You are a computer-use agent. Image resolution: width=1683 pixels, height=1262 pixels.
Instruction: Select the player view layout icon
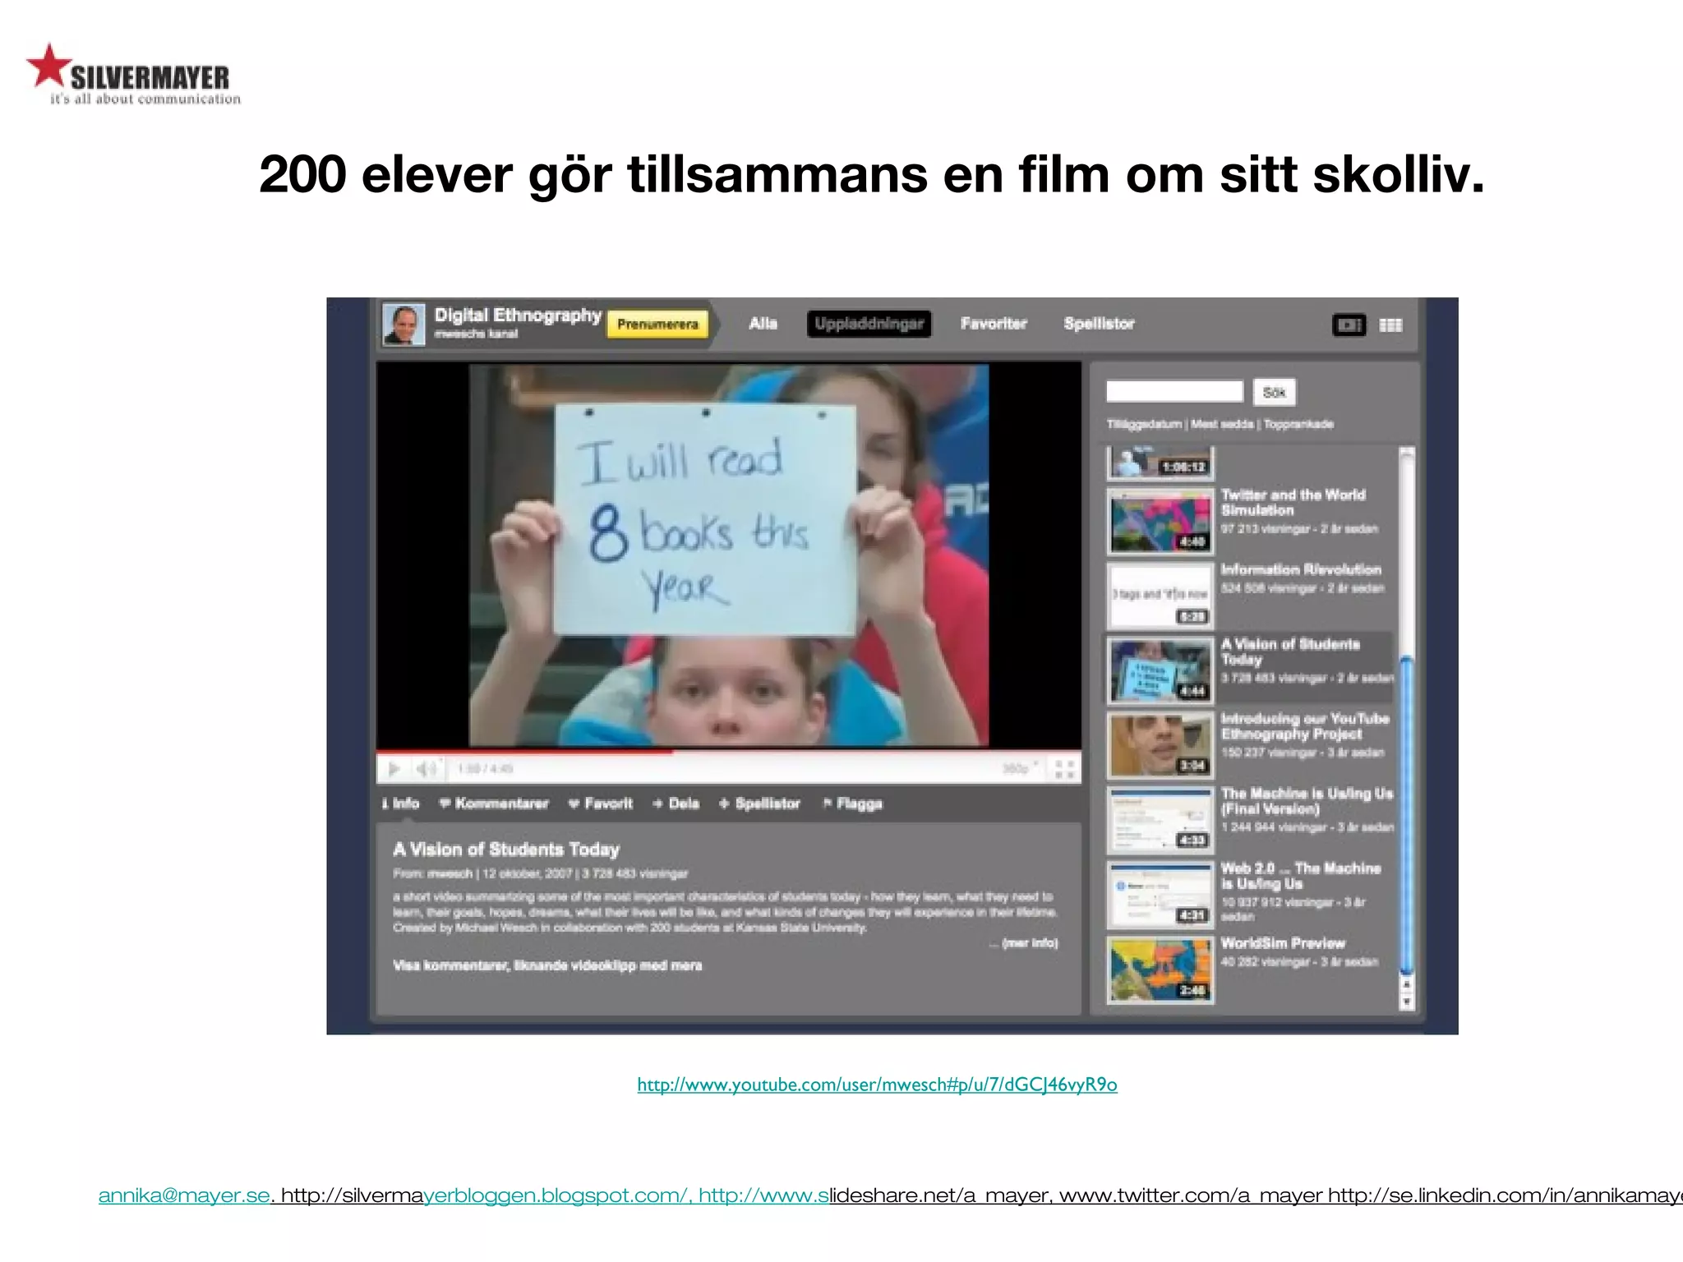pyautogui.click(x=1349, y=325)
